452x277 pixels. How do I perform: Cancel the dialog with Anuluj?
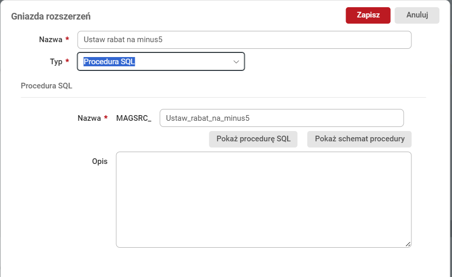tap(417, 15)
